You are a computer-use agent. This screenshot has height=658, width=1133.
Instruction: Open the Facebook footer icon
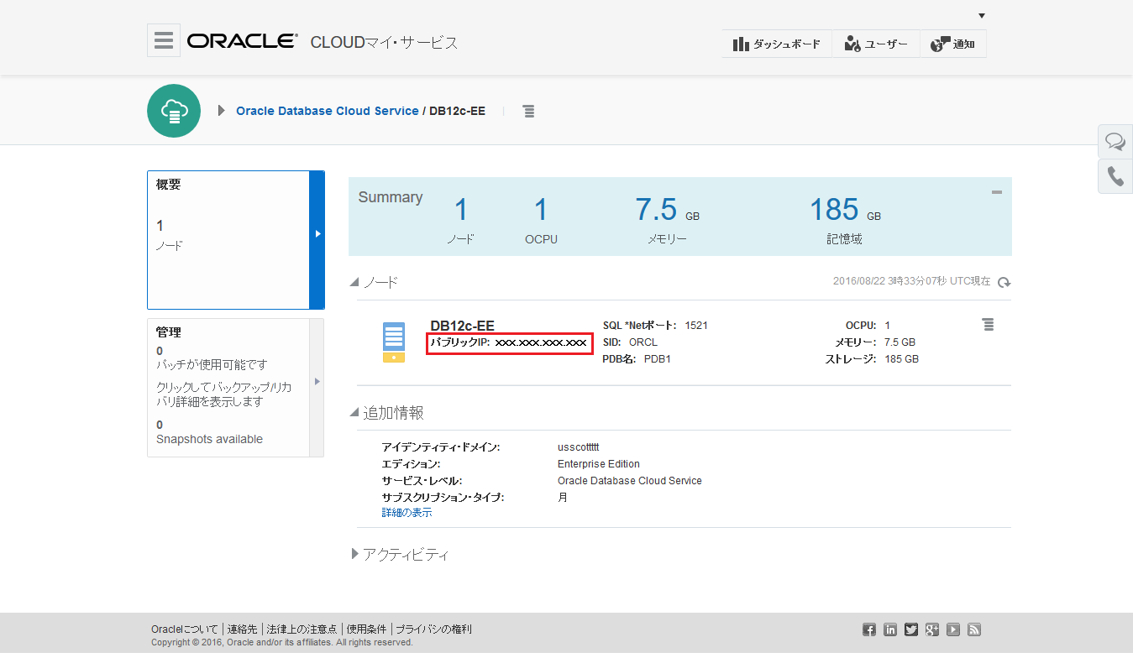(x=869, y=629)
